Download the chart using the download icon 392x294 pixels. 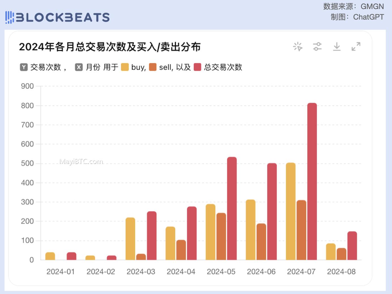click(336, 46)
